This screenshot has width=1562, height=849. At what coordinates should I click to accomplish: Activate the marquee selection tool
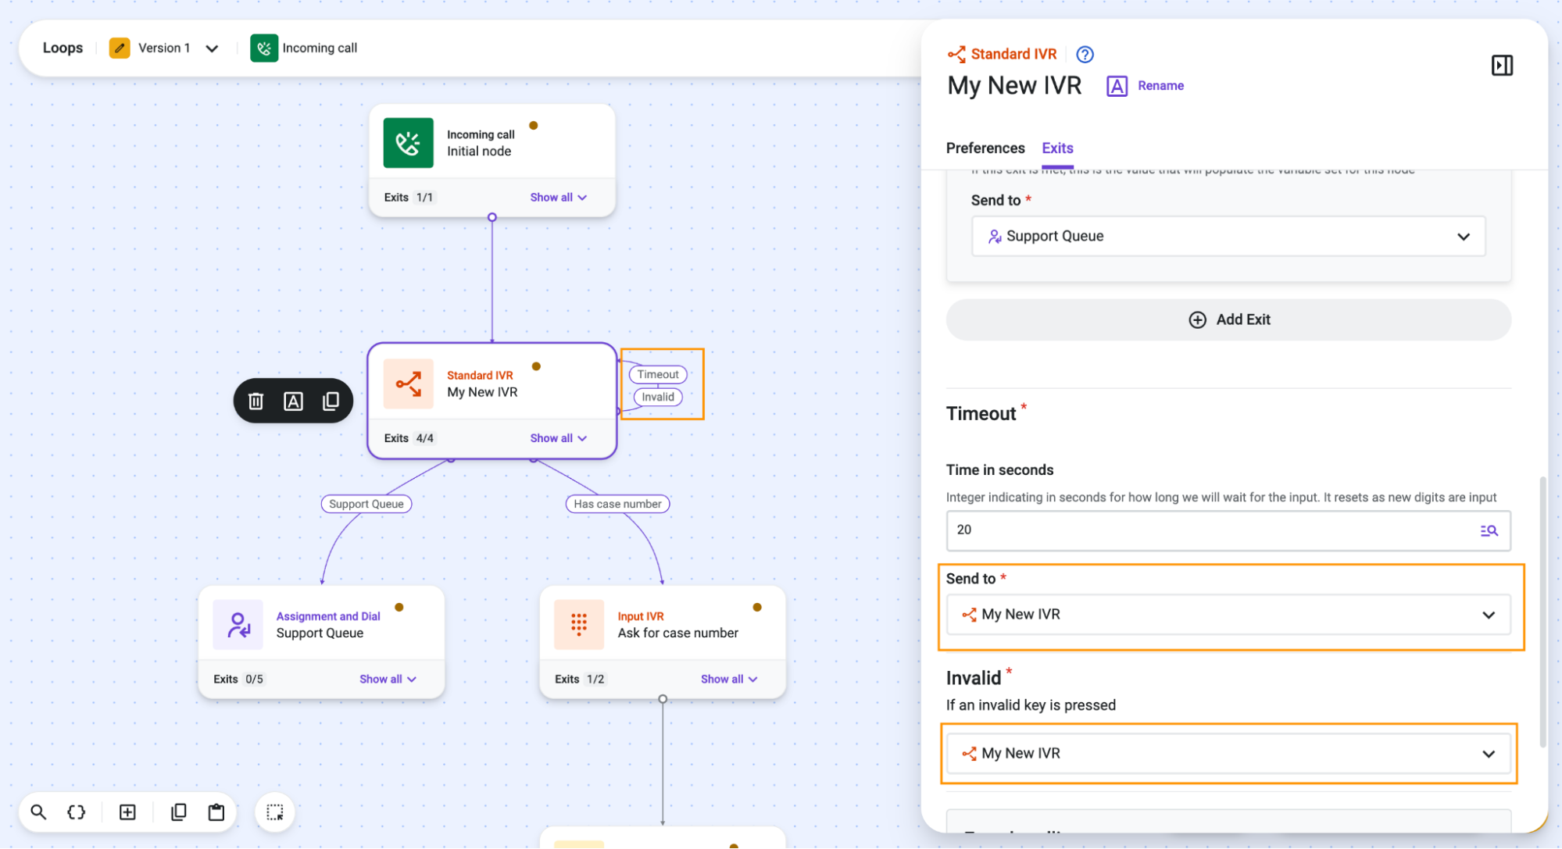(275, 812)
